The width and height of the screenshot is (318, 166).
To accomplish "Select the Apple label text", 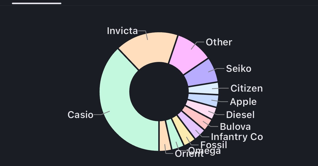I will pyautogui.click(x=243, y=102).
